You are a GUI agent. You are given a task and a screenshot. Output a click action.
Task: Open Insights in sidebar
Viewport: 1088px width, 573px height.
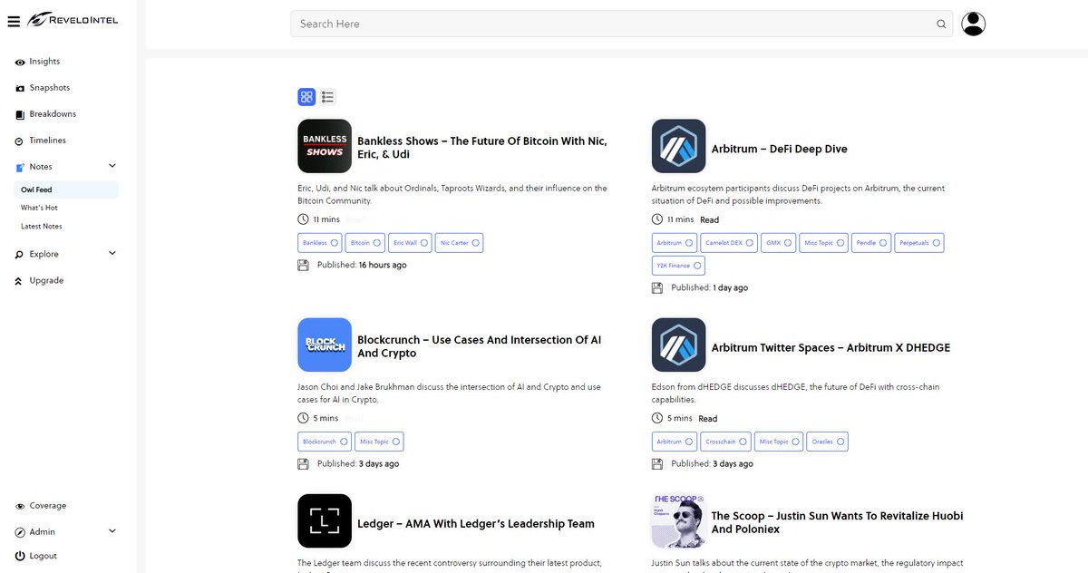click(44, 62)
